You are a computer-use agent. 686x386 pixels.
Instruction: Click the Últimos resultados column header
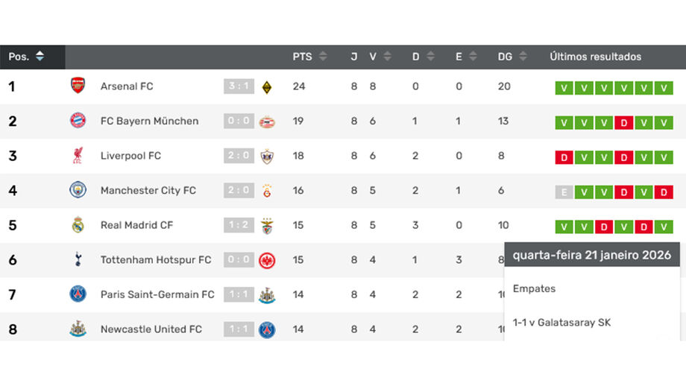pyautogui.click(x=595, y=57)
